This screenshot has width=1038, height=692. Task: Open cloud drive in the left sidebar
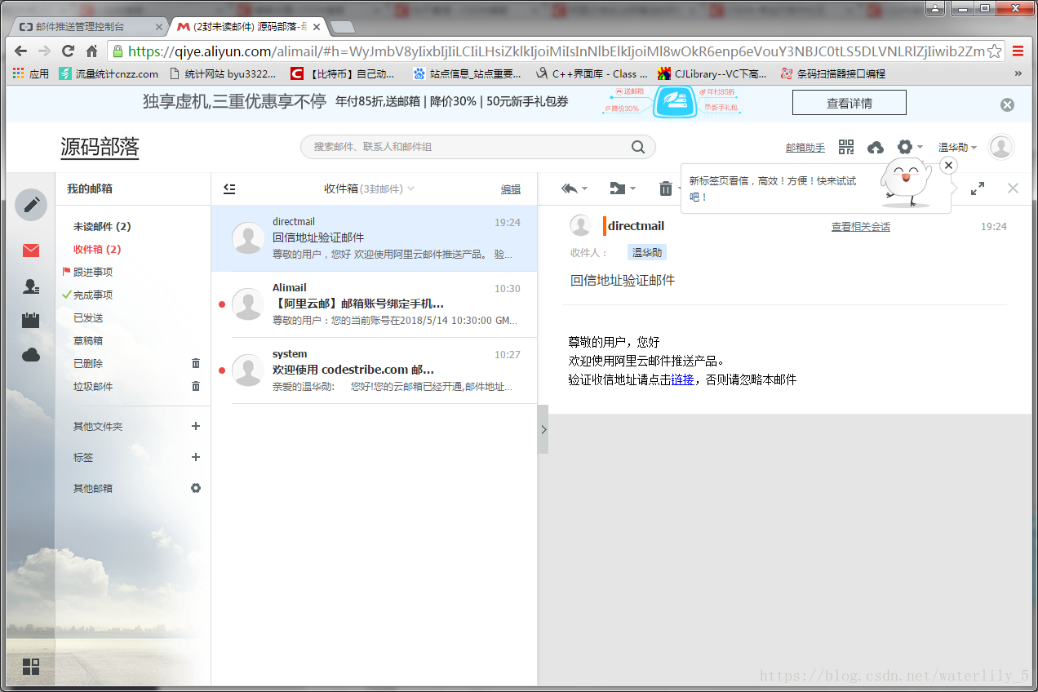coord(31,354)
